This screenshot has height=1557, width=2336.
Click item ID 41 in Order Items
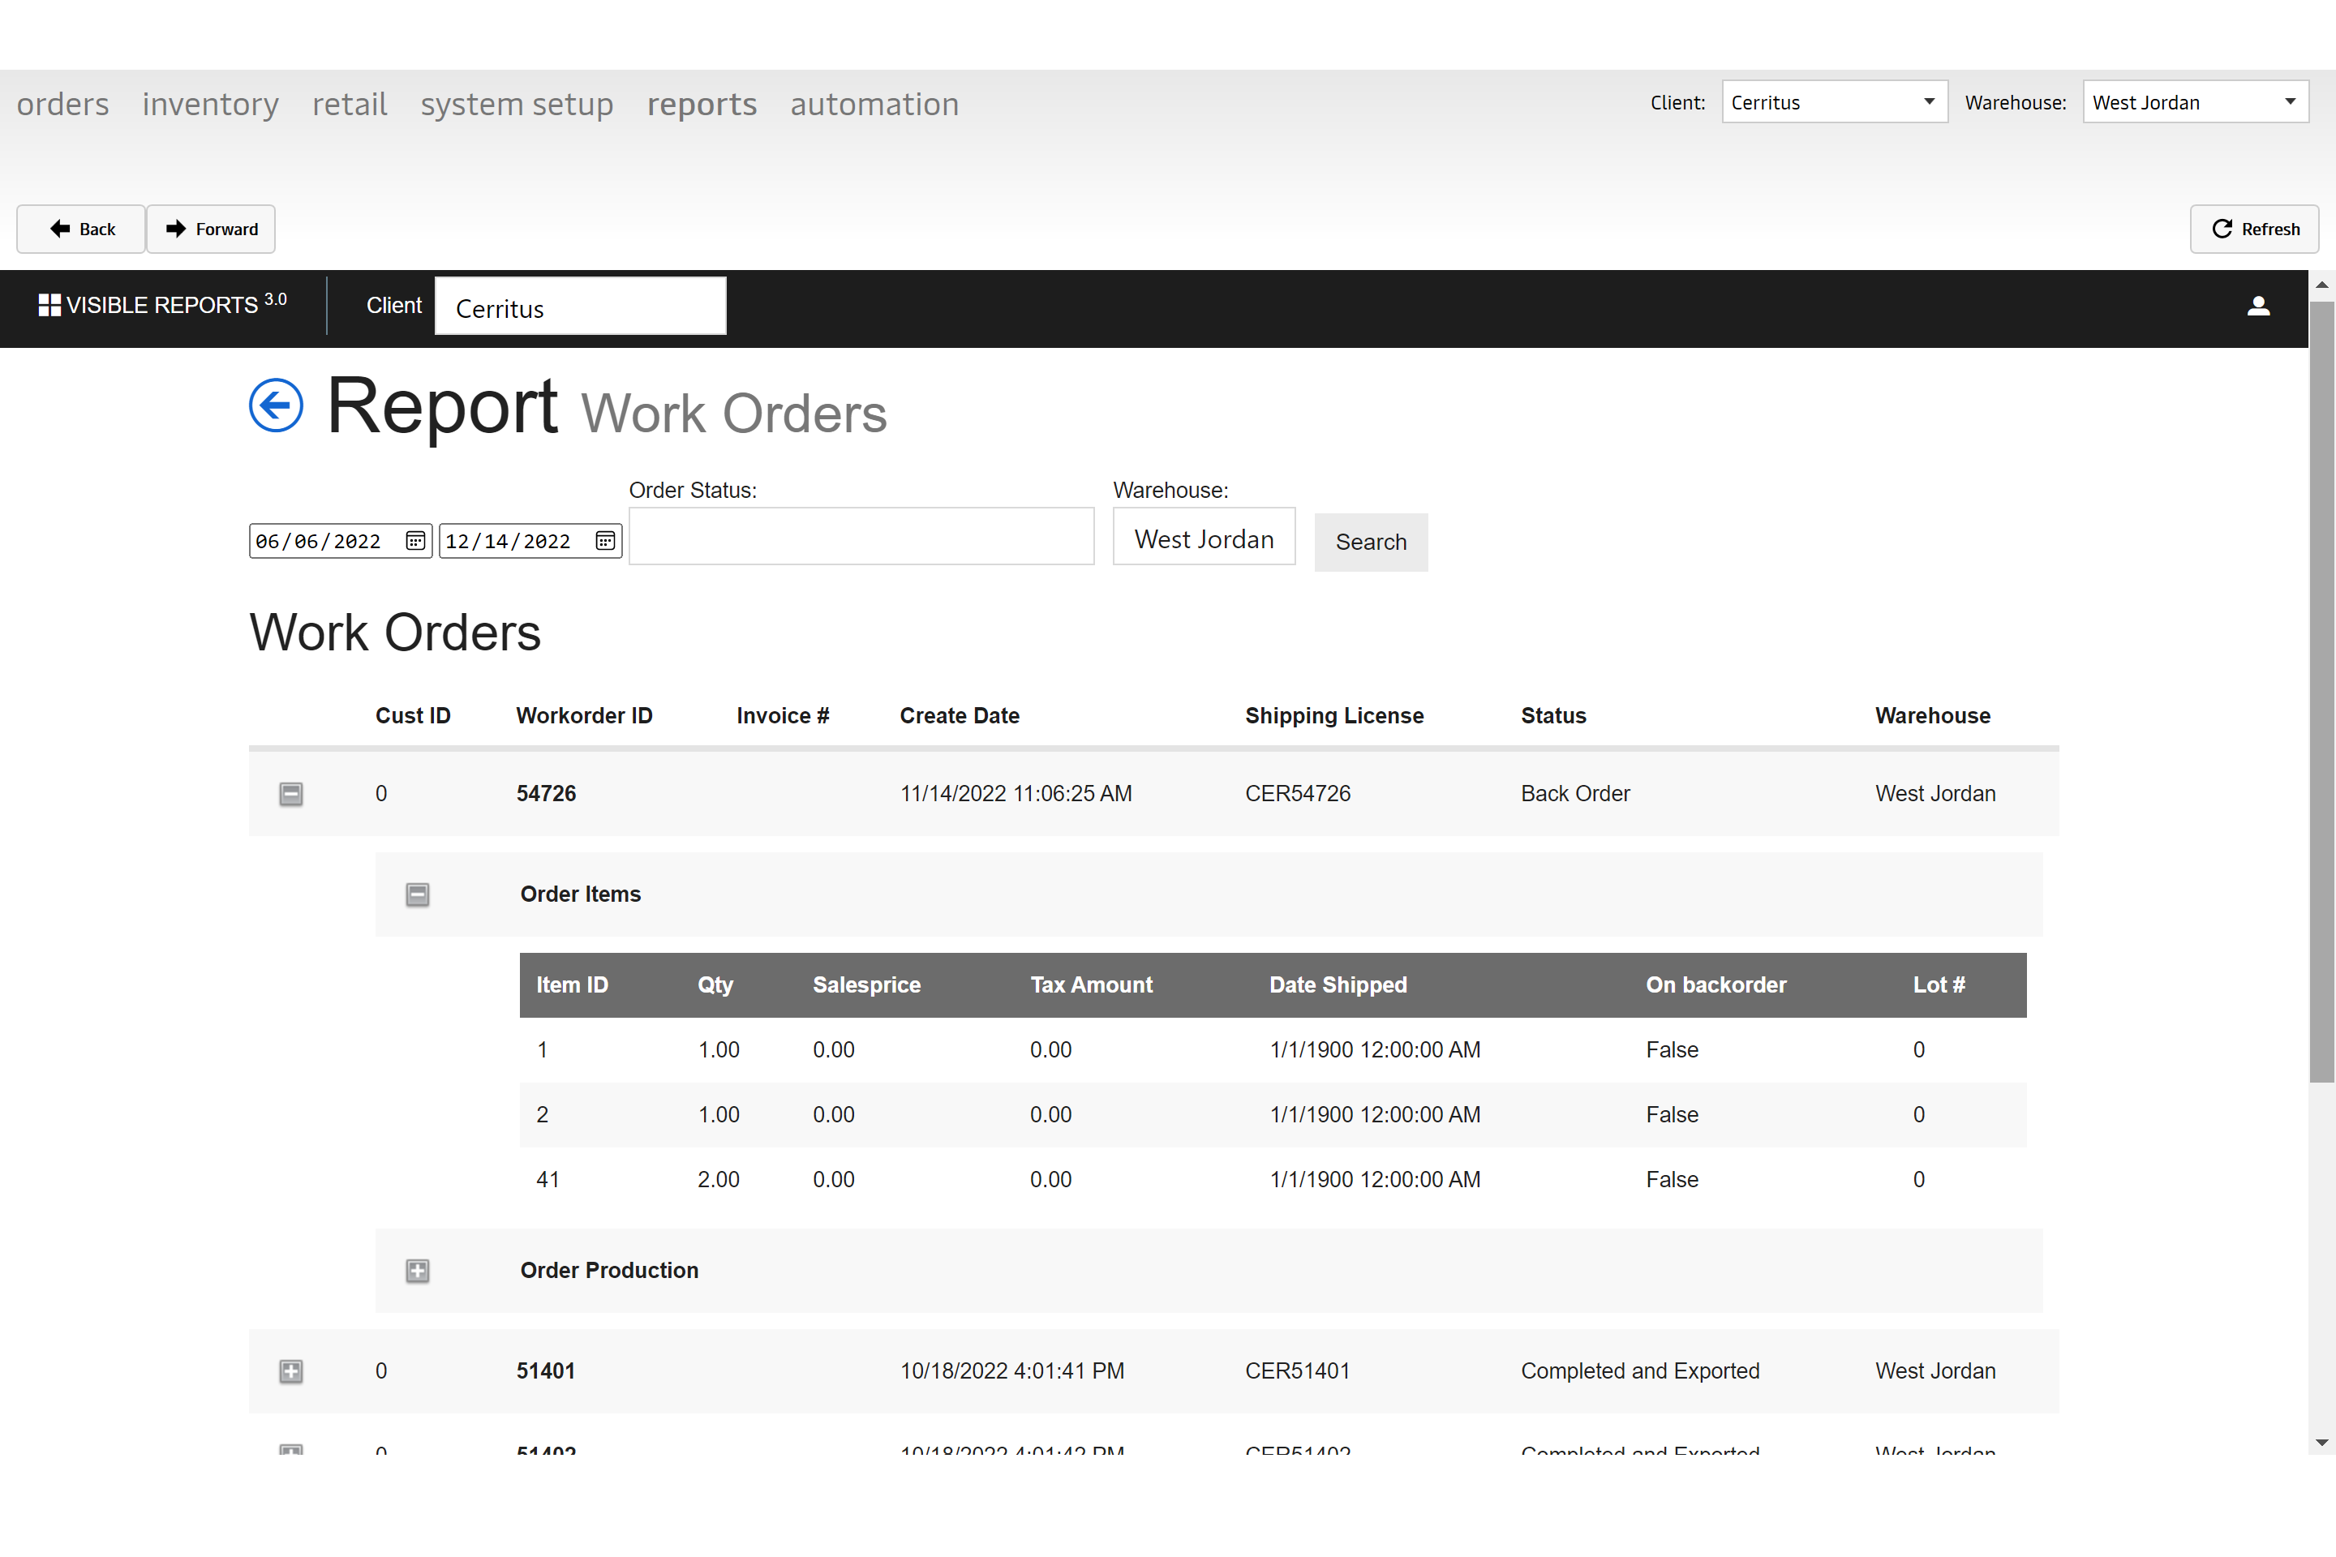pyautogui.click(x=547, y=1180)
